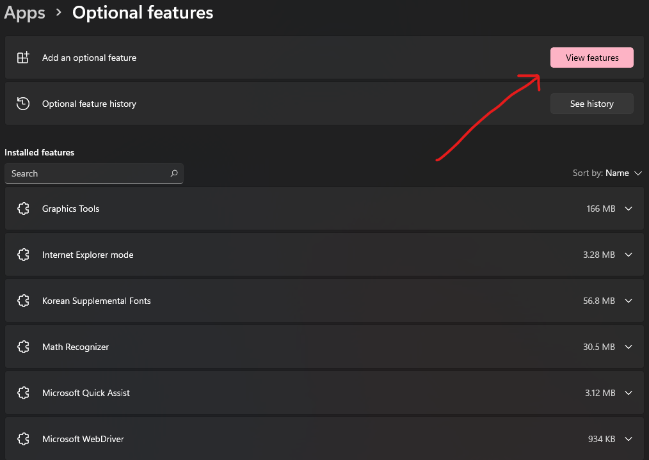Click the View features button
Image resolution: width=649 pixels, height=460 pixels.
click(x=591, y=58)
